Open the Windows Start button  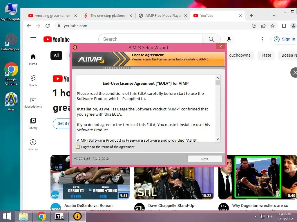[x=7, y=216]
